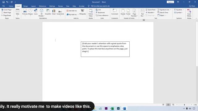The width and height of the screenshot is (198, 111).
Task: Click the Wikipedia add-in icon
Action: (83, 12)
